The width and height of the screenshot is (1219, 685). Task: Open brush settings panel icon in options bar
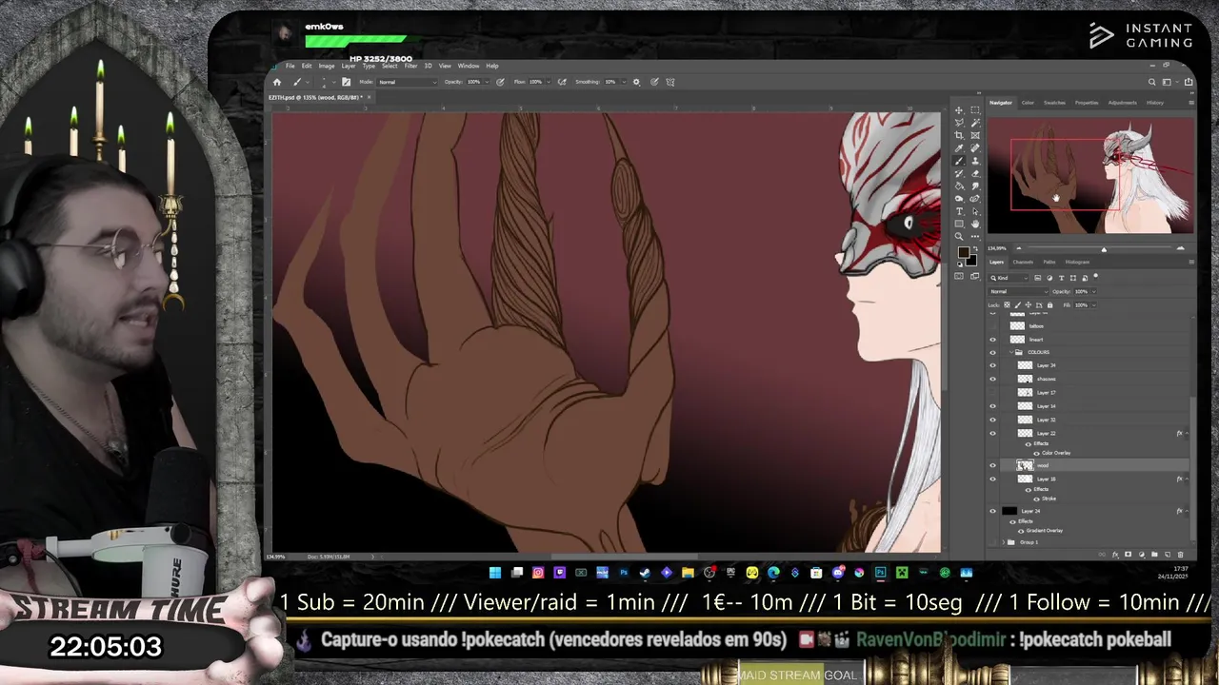point(346,82)
